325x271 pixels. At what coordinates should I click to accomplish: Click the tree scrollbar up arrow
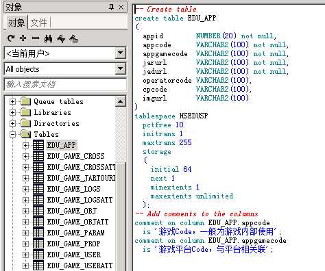tap(120, 101)
